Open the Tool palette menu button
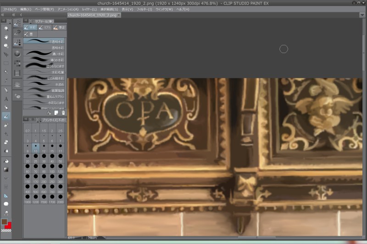 (4, 21)
